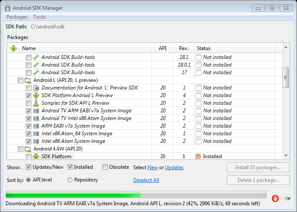Open the Tools menu
This screenshot has width=297, height=212.
39,17
